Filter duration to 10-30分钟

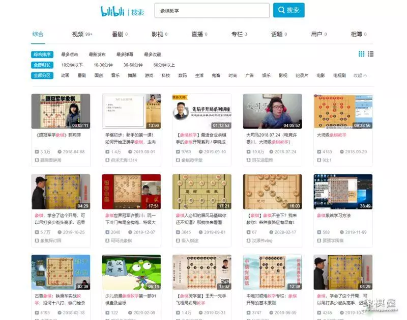tap(103, 65)
